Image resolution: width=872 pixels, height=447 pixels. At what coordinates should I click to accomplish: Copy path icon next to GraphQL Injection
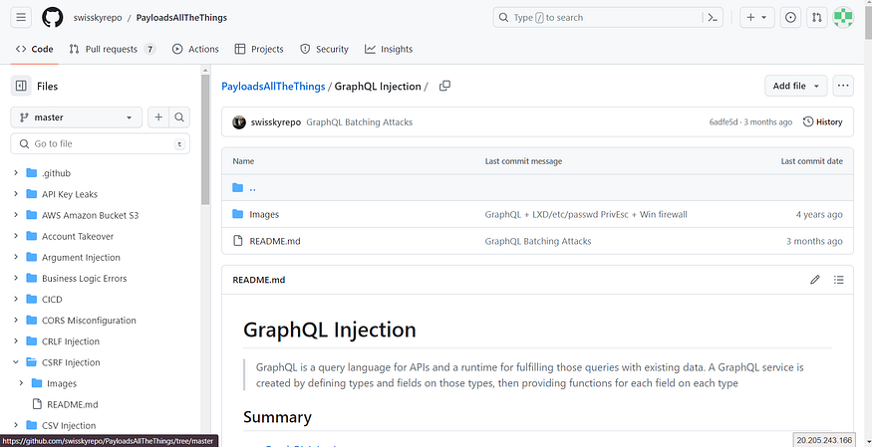(444, 87)
